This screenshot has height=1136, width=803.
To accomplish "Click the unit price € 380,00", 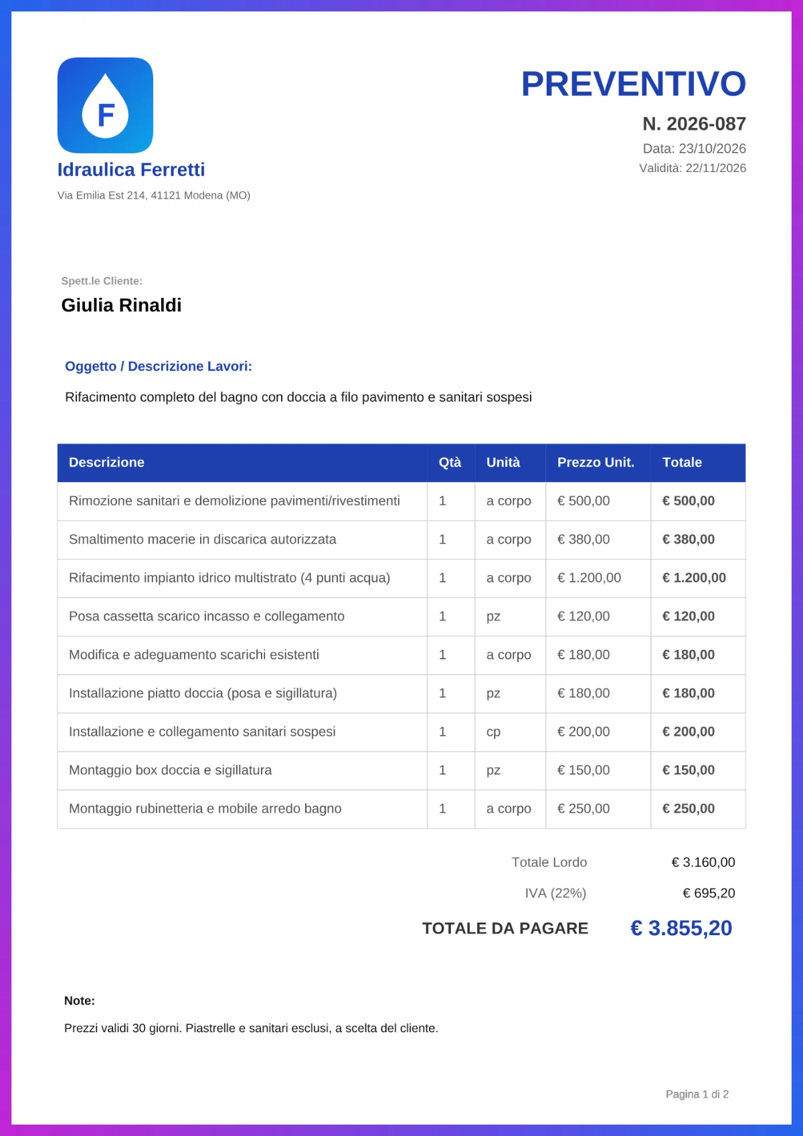I will click(x=584, y=540).
